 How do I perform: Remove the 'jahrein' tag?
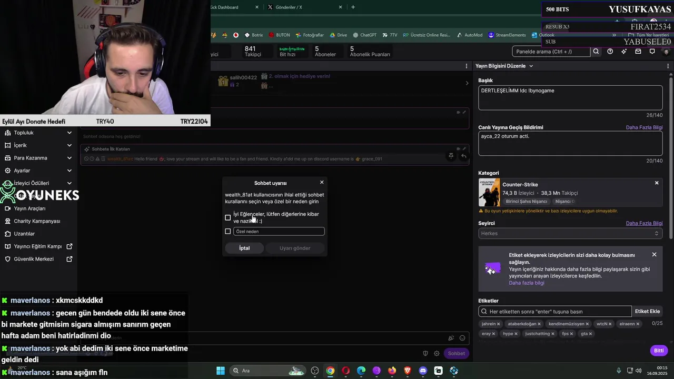pyautogui.click(x=498, y=324)
